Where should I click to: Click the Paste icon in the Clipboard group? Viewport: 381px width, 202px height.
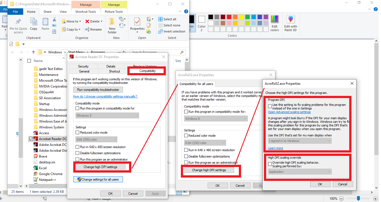45,23
